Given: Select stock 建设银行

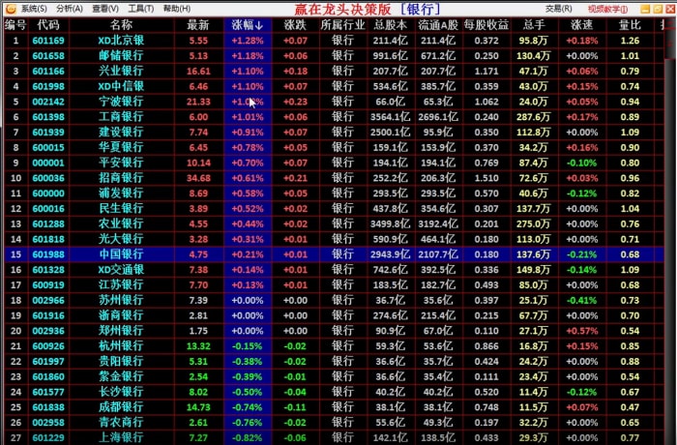Looking at the screenshot, I should (121, 133).
